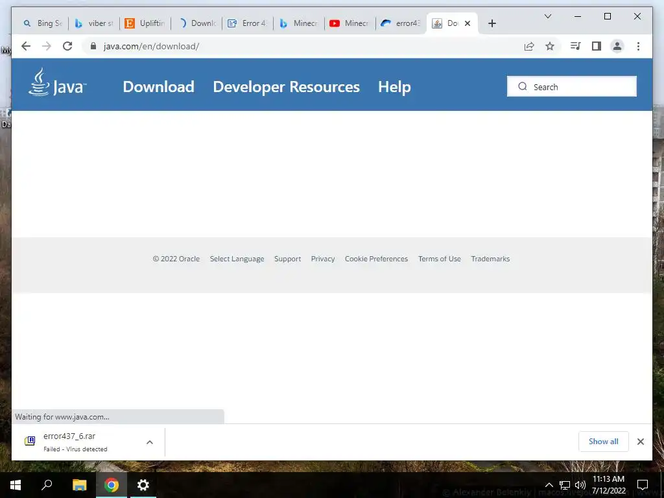Click the volume speaker icon
The width and height of the screenshot is (664, 498).
(580, 485)
